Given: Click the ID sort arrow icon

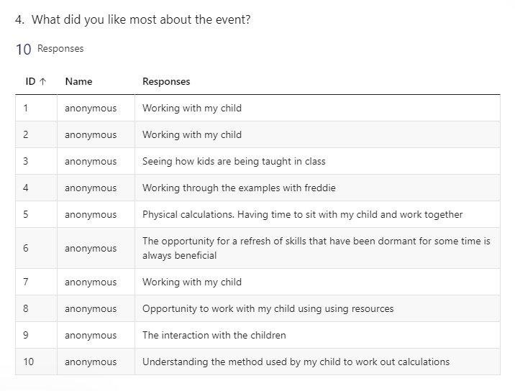Looking at the screenshot, I should coord(42,81).
